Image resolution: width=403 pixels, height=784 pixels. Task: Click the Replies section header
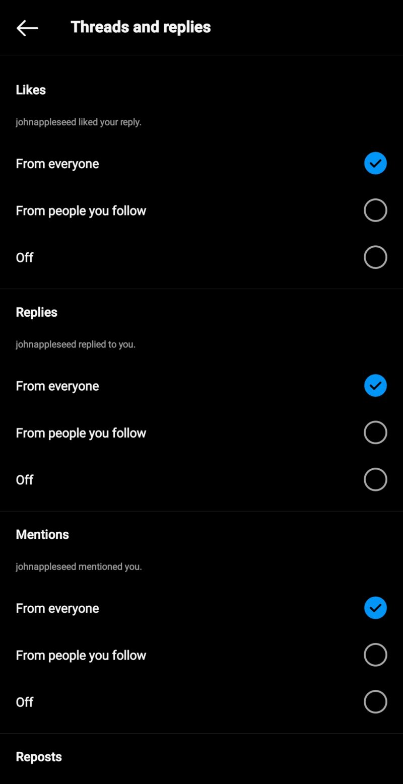36,312
